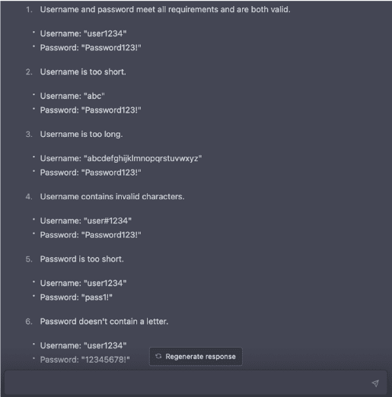Click the heading "Username is too long."
Screen dimensions: 392x397
click(81, 134)
